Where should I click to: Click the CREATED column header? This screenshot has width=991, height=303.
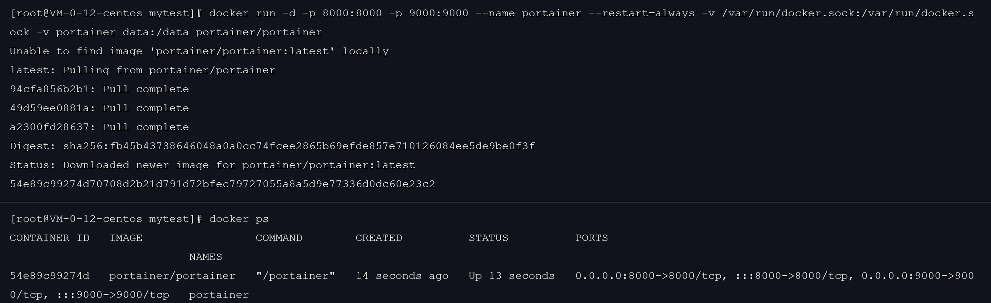378,238
